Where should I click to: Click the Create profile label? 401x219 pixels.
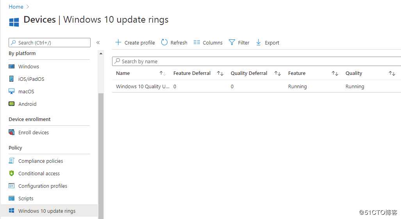140,43
